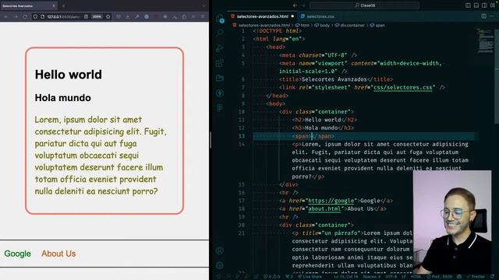Click the code minimap overview
This screenshot has height=280, width=499.
pyautogui.click(x=486, y=41)
